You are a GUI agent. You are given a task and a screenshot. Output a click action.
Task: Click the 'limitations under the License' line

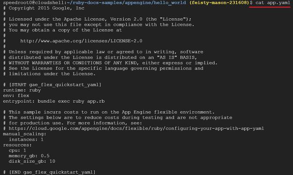pos(49,74)
